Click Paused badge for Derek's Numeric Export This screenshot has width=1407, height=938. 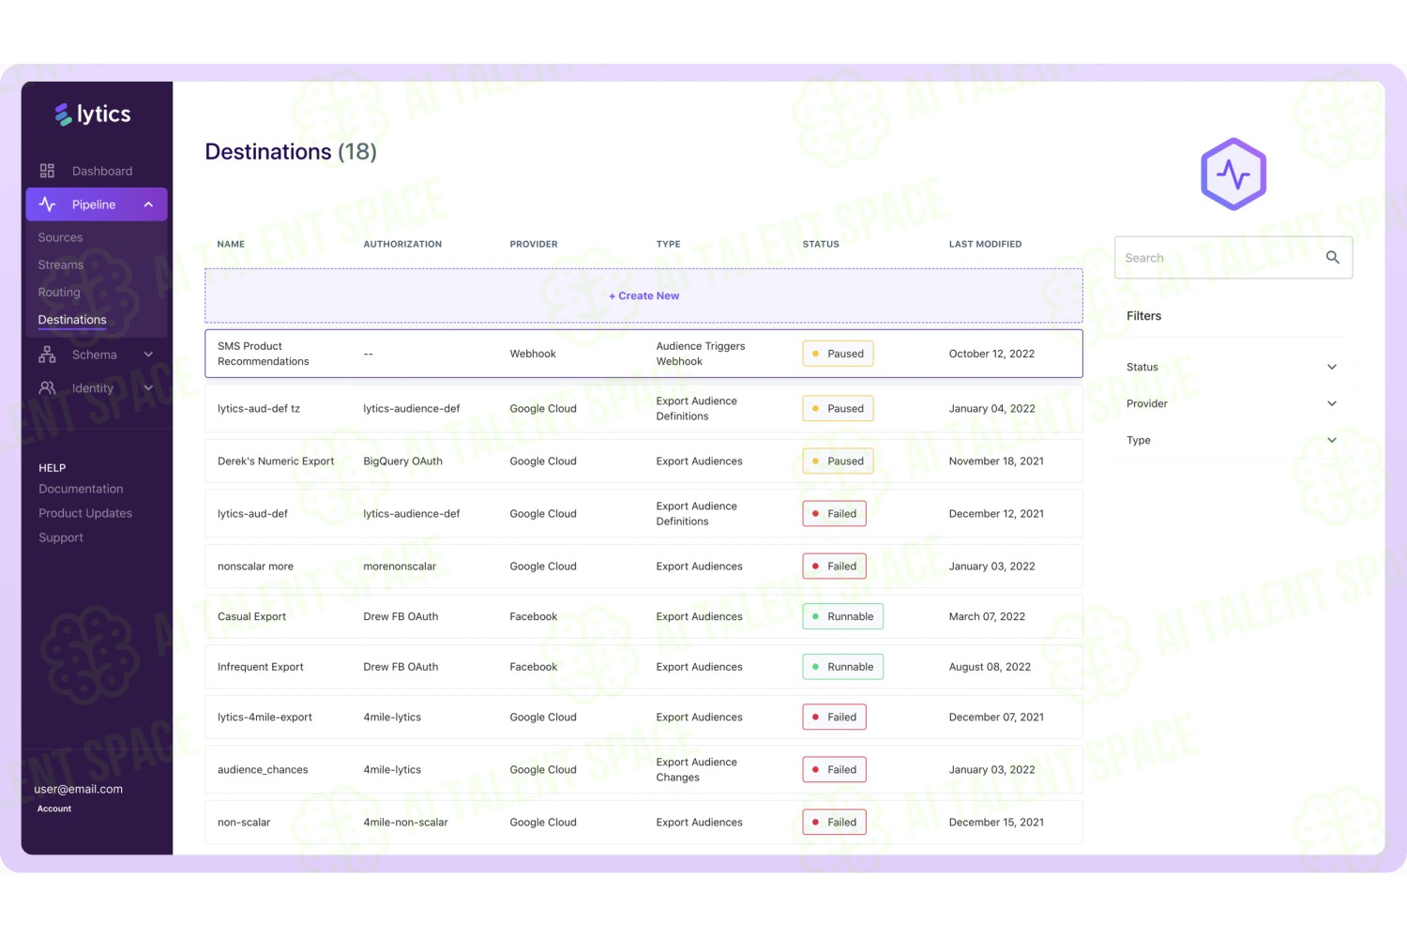(838, 461)
